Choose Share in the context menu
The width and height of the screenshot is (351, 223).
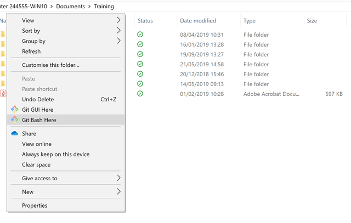click(66, 134)
